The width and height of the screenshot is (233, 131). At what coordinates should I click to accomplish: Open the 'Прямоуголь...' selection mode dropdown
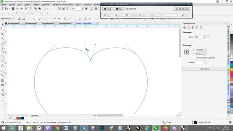[8, 19]
